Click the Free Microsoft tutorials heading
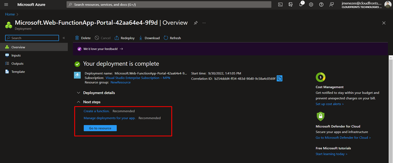The image size is (393, 163). [x=333, y=148]
